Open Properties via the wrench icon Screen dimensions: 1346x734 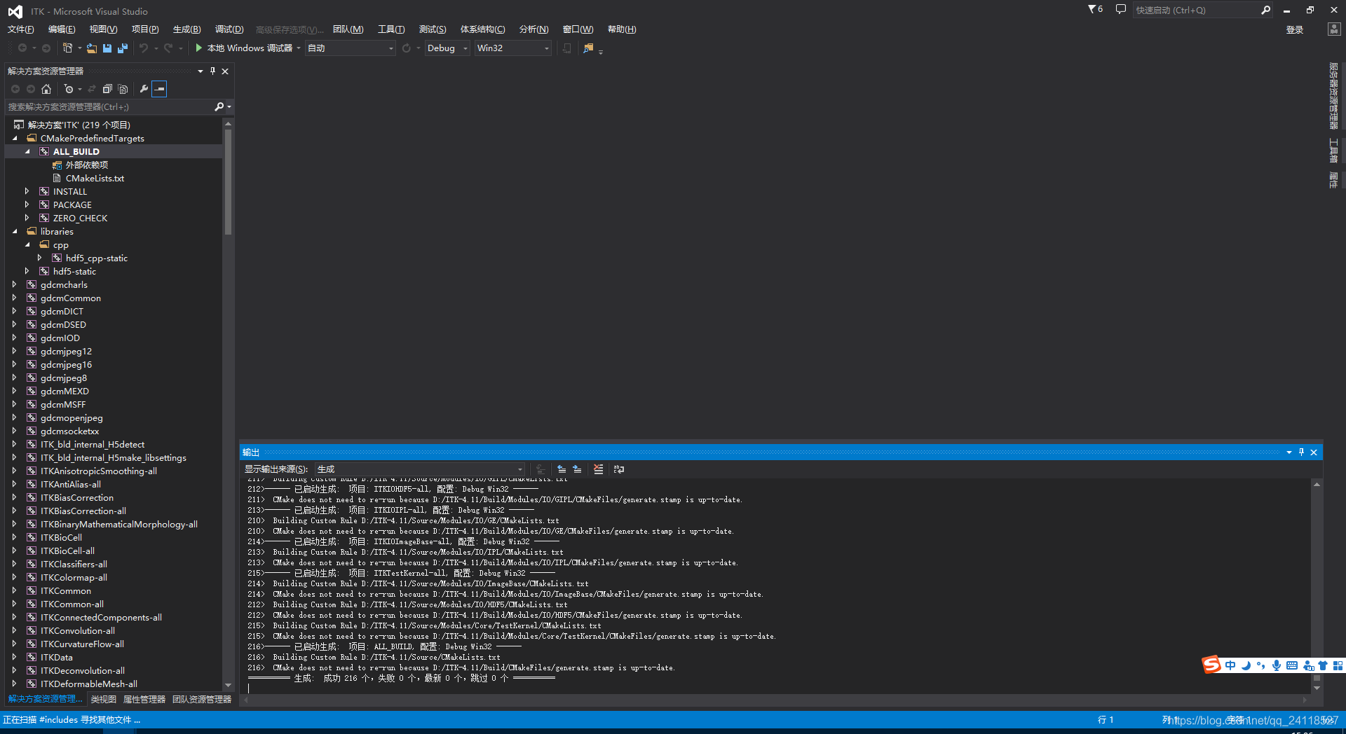point(144,89)
